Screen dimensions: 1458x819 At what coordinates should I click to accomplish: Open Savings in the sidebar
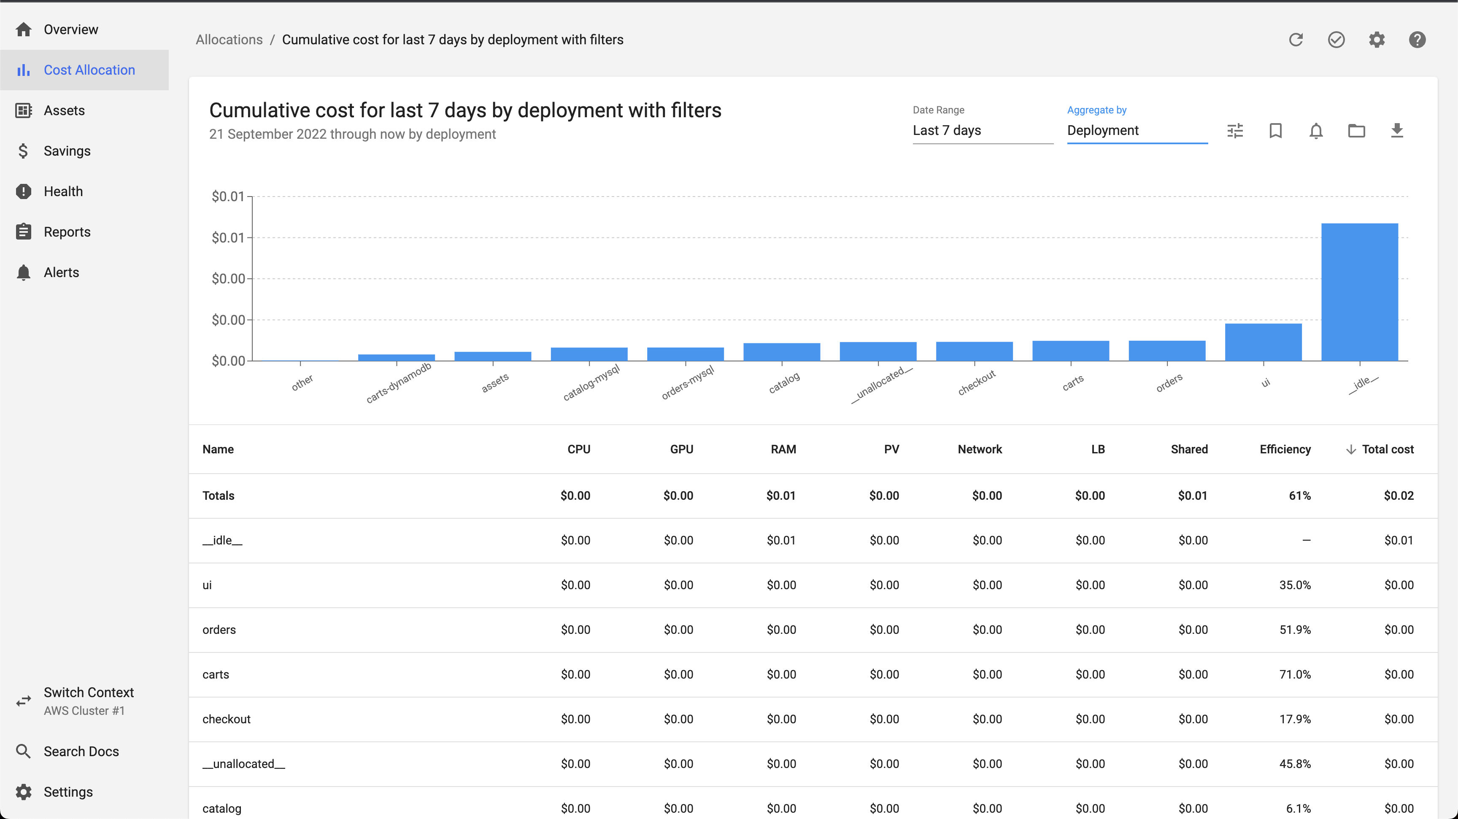[67, 151]
